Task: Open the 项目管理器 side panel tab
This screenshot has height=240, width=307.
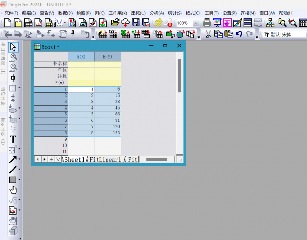Action: point(3,59)
